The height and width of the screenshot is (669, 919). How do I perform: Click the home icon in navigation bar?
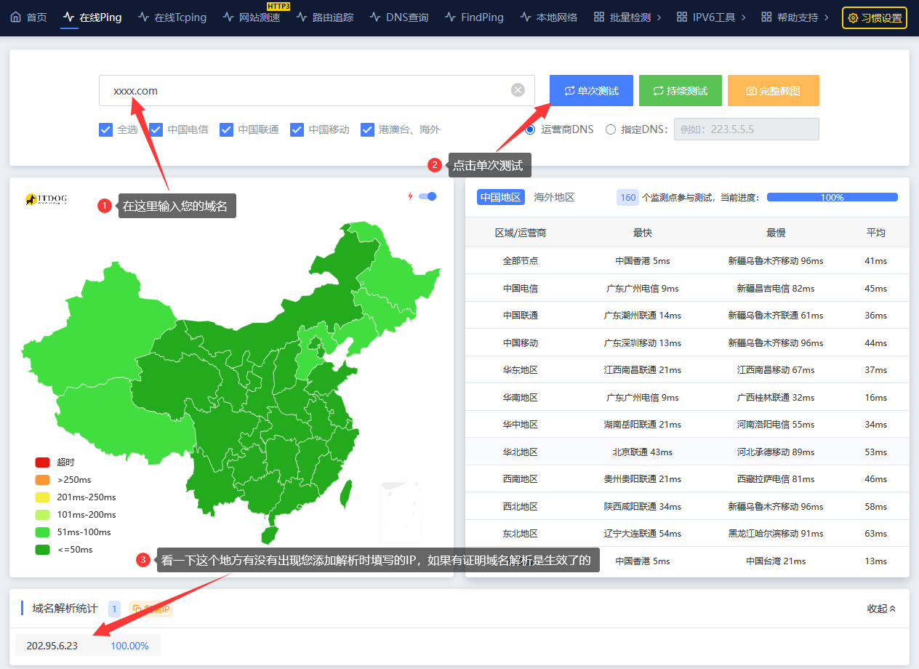pyautogui.click(x=16, y=17)
